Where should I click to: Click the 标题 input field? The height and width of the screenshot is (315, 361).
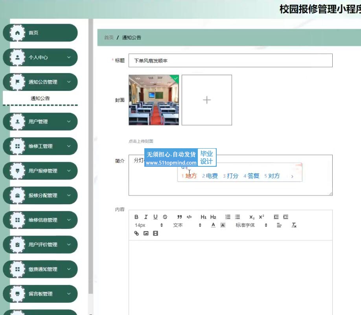[230, 60]
